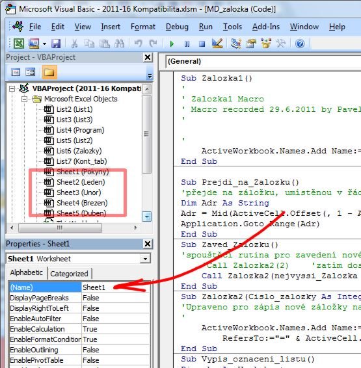The width and height of the screenshot is (361, 368).
Task: Click the (Name) property value Sheet1
Action: 115,287
